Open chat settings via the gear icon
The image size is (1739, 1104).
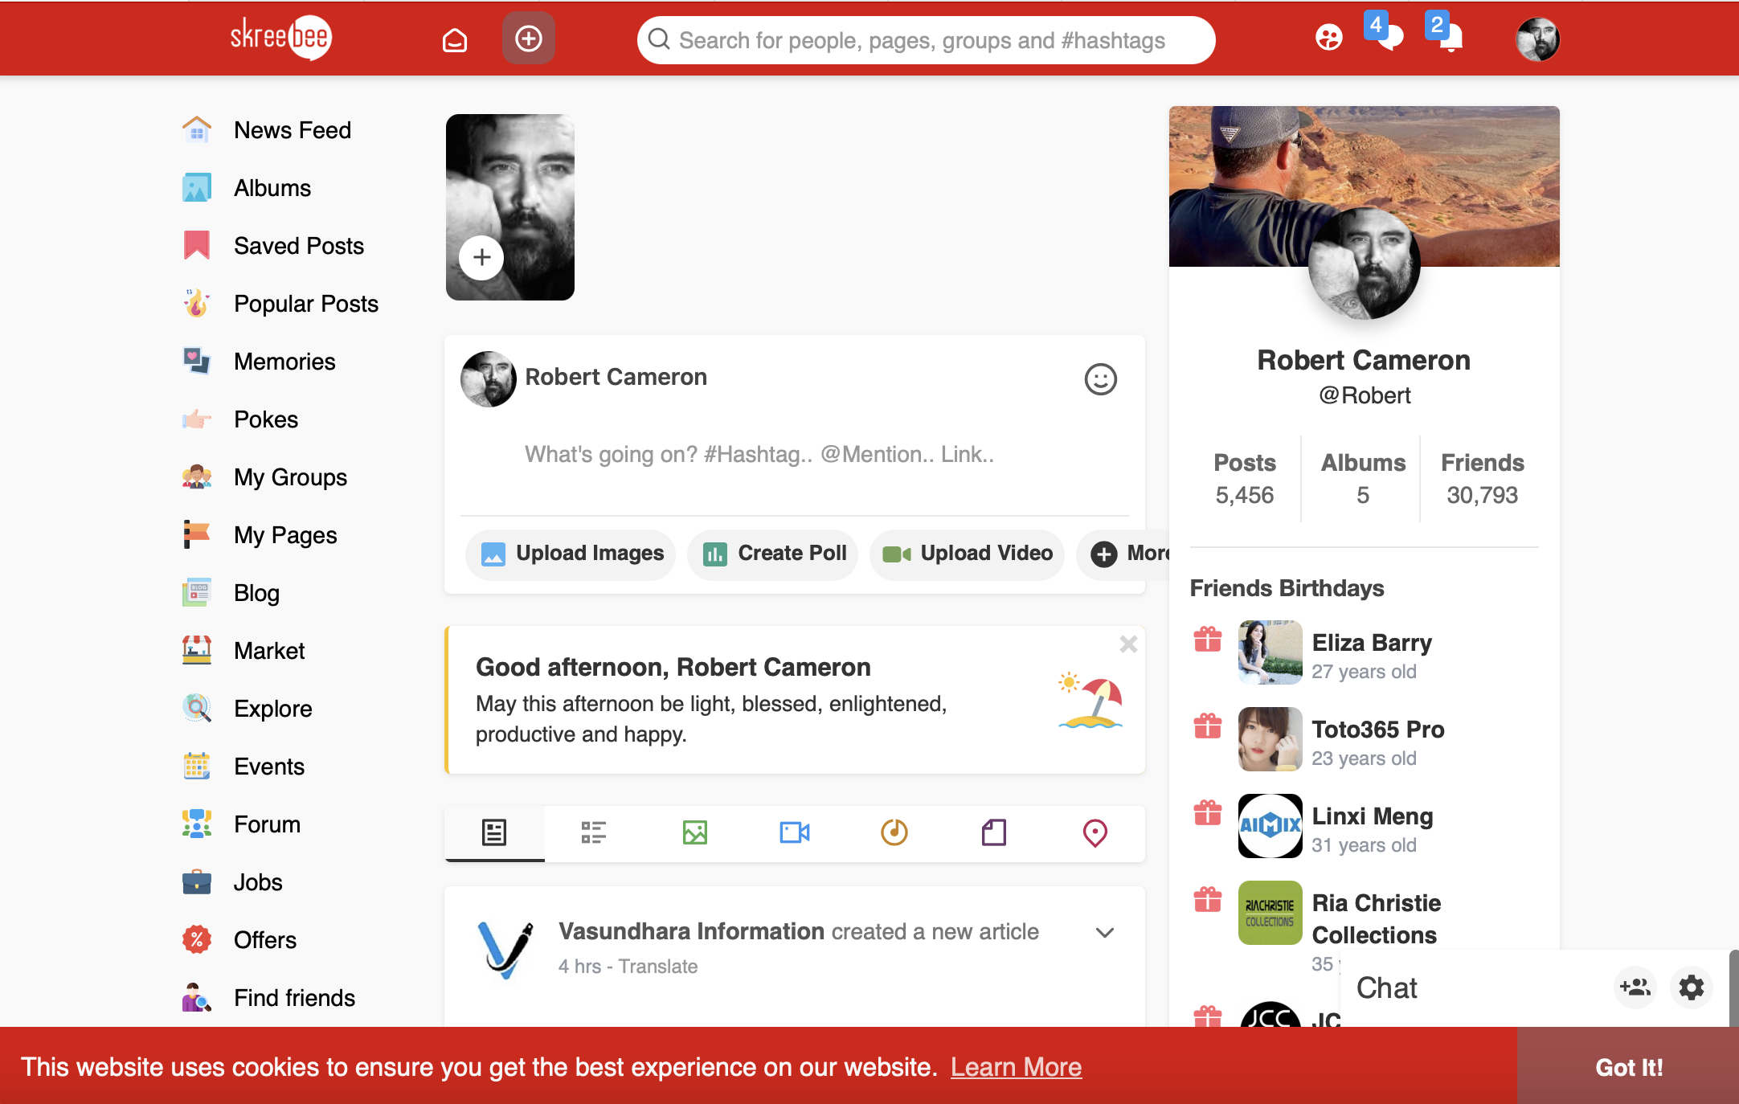pyautogui.click(x=1691, y=987)
